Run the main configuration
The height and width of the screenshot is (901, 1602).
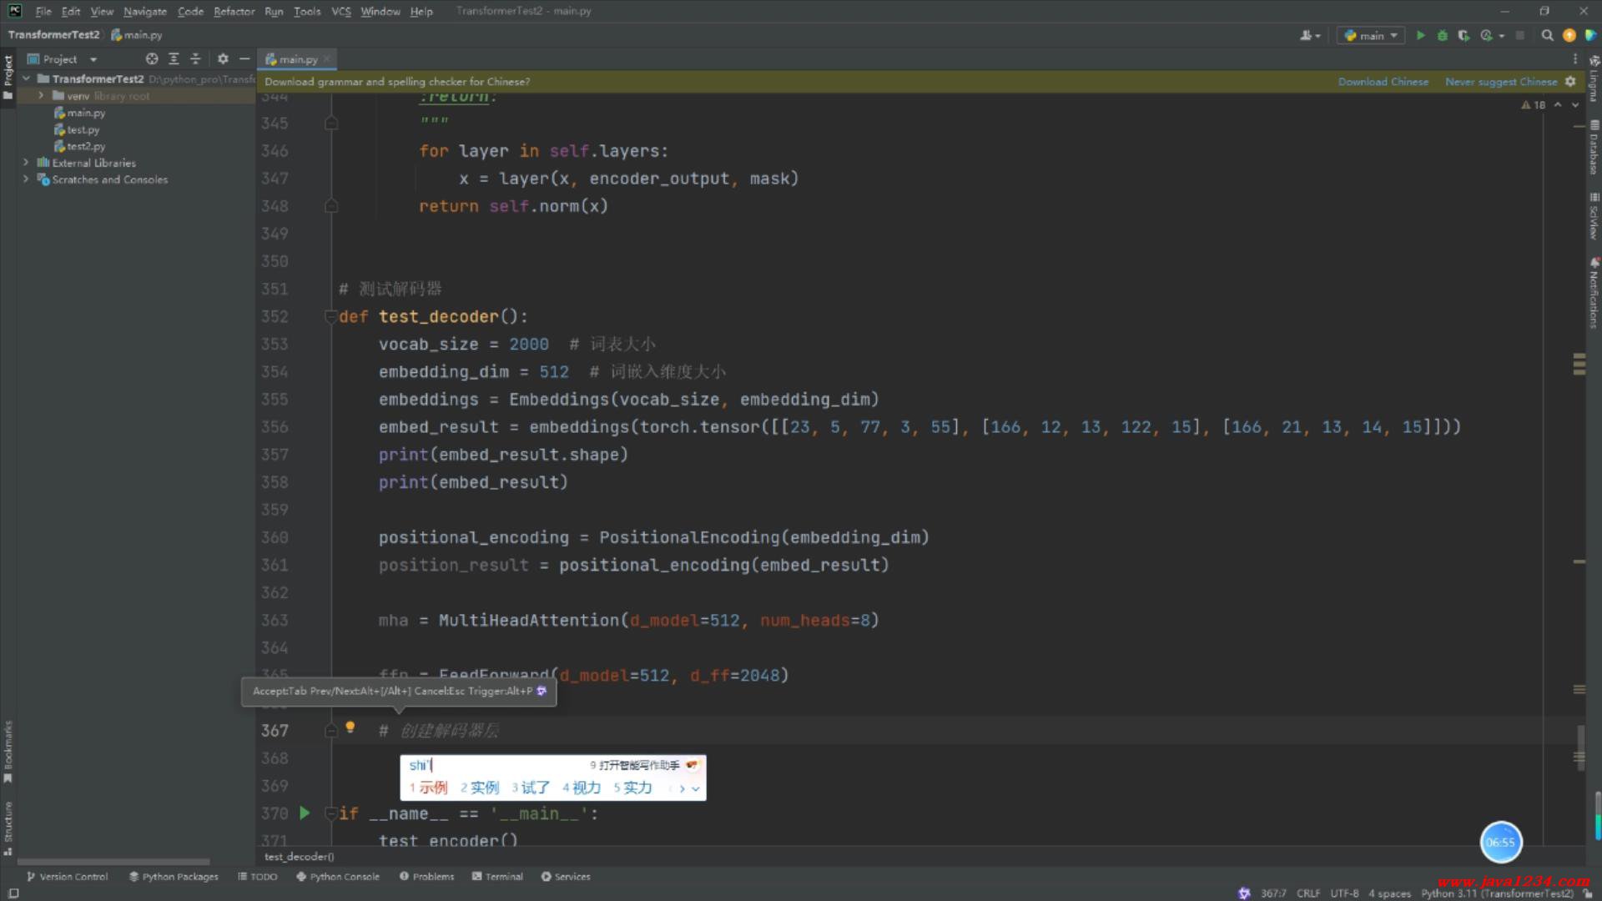click(1420, 35)
